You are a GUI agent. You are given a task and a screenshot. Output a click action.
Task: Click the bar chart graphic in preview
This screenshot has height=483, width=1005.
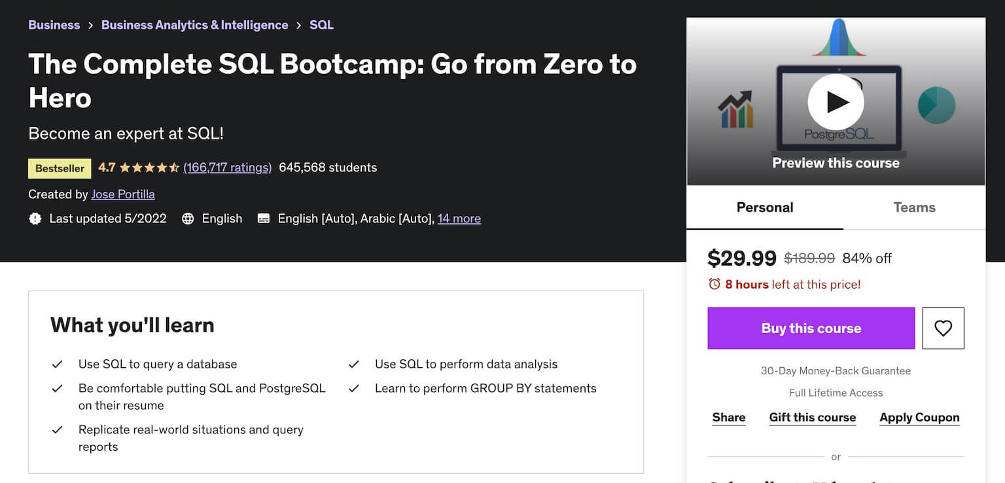[x=735, y=110]
